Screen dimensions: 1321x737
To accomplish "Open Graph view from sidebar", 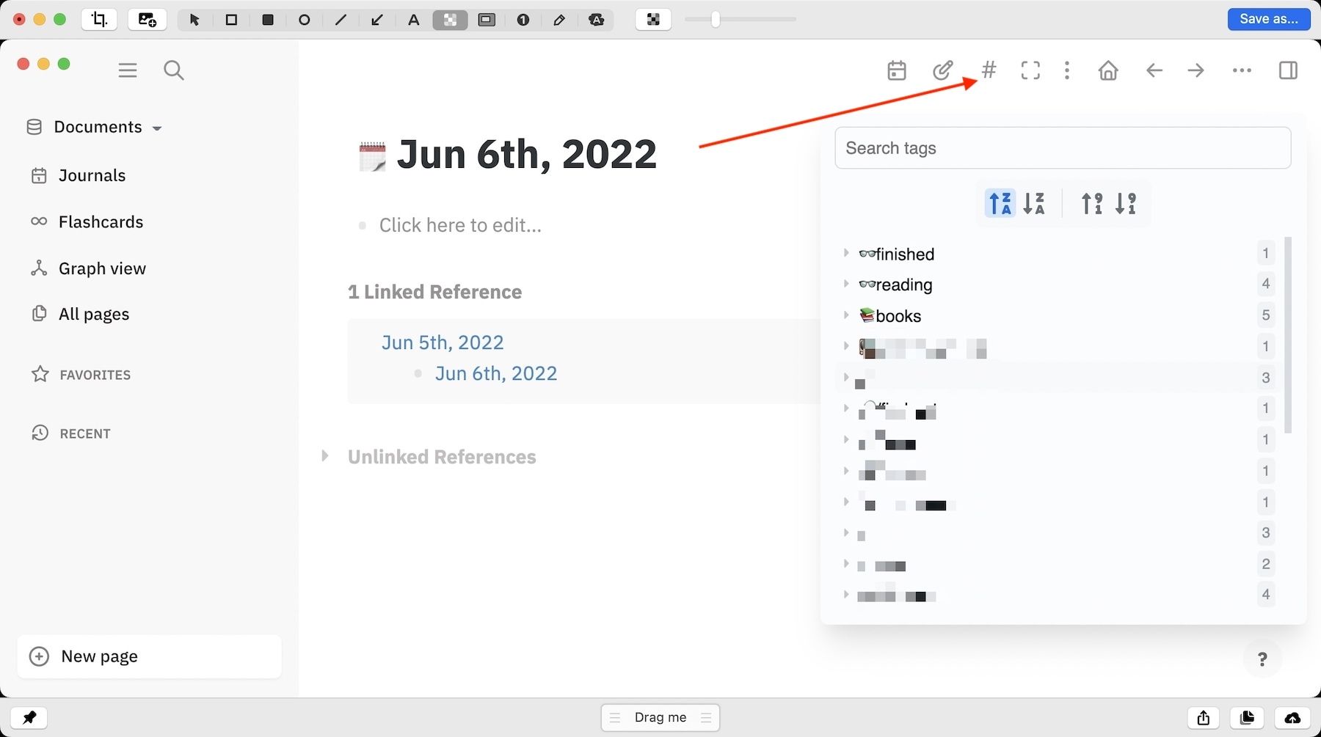I will tap(102, 268).
